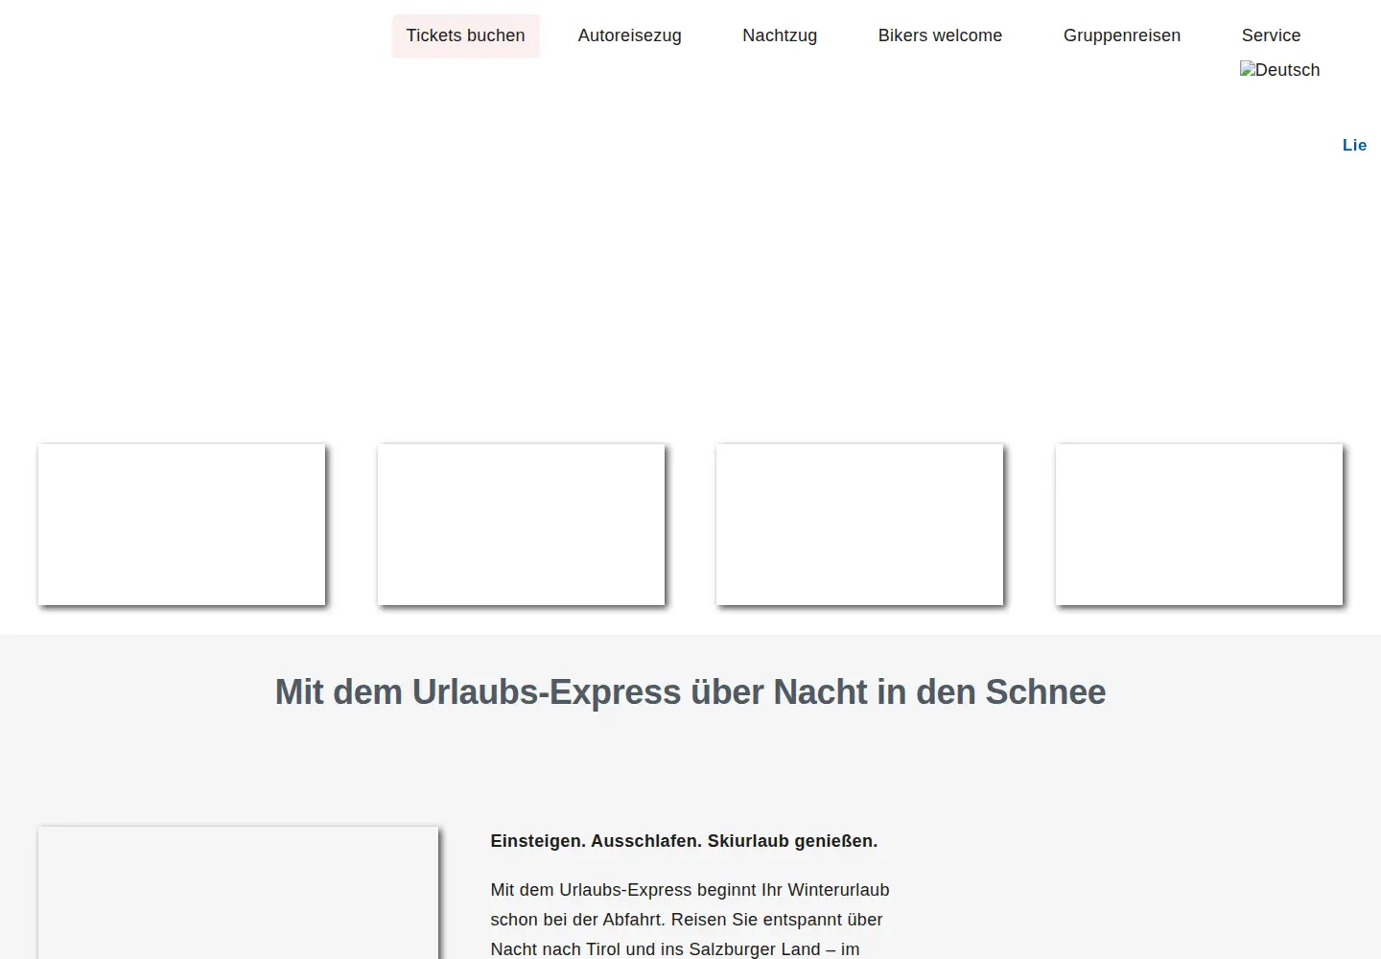Open the Autoreisezug menu item
Screen dimensions: 1381x959
(x=629, y=35)
